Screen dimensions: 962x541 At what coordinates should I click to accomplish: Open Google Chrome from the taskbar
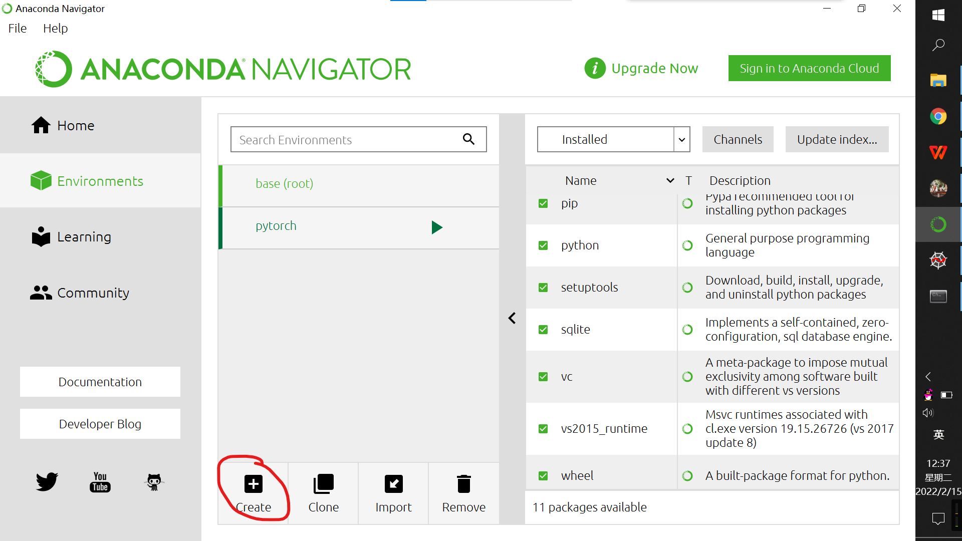click(x=938, y=116)
